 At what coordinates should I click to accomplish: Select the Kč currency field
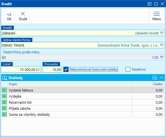click(83, 57)
